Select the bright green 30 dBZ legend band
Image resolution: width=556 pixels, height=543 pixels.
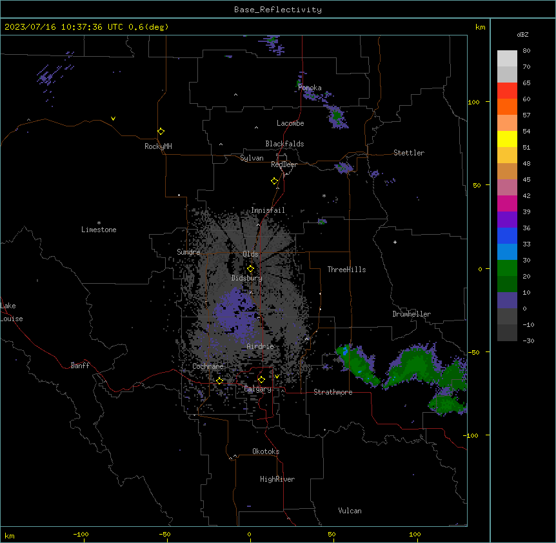click(x=507, y=268)
